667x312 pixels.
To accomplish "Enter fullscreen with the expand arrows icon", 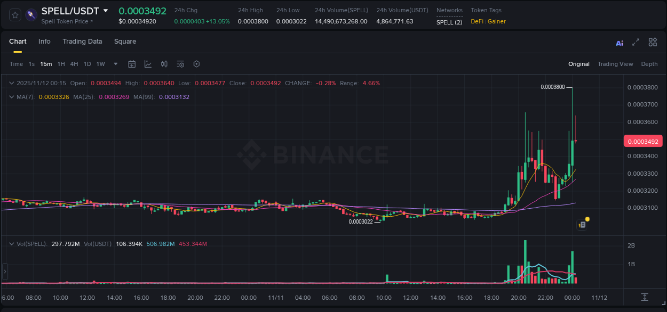I will pos(635,42).
